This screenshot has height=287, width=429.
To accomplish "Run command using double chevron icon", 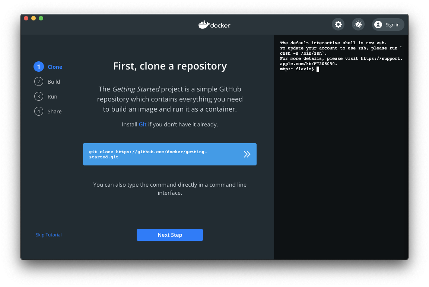I will tap(247, 154).
